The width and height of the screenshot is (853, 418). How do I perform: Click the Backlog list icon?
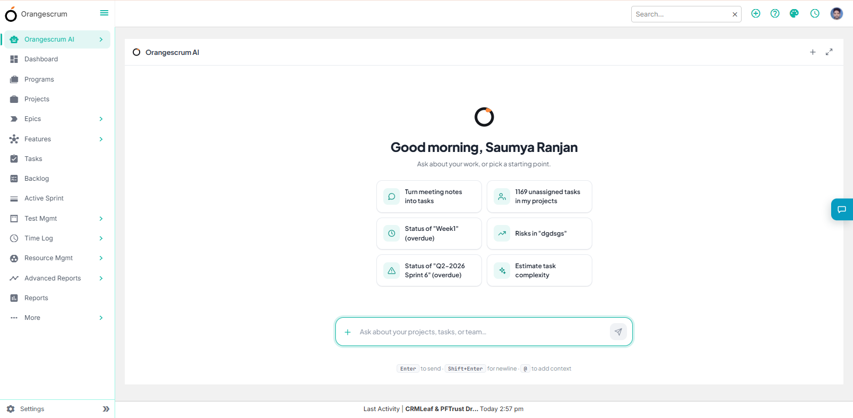[x=14, y=179]
